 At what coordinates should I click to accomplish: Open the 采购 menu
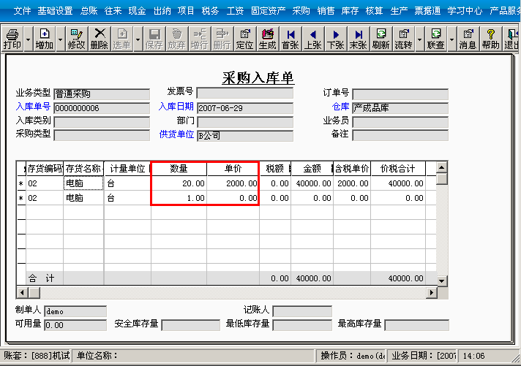(301, 11)
